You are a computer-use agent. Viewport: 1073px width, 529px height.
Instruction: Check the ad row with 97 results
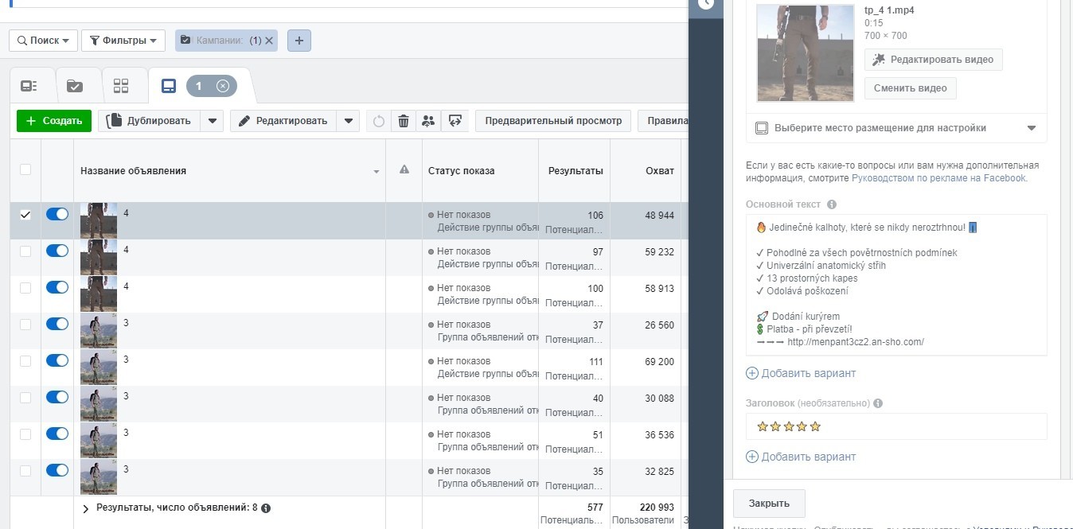pyautogui.click(x=25, y=251)
